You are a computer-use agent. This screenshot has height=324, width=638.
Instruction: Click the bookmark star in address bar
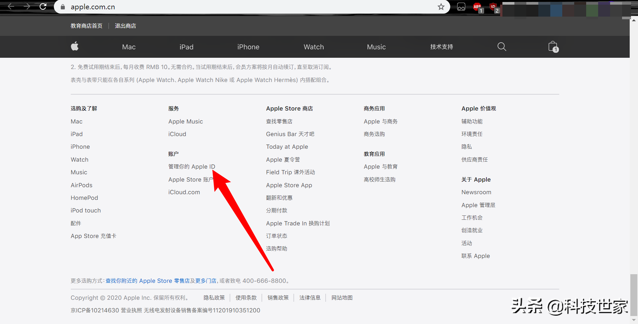[x=441, y=6]
